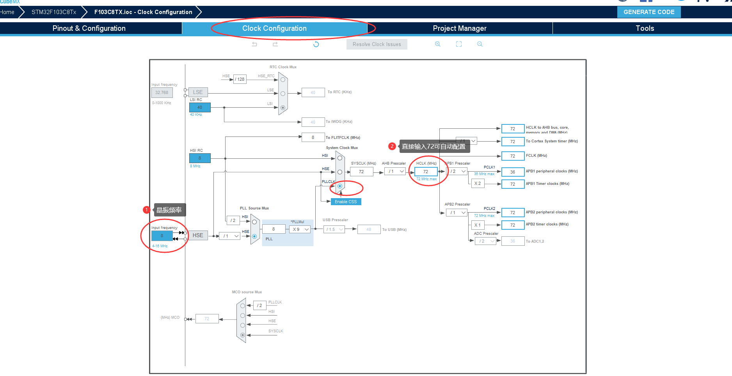
Task: Click the redo arrow icon in the toolbar
Action: (275, 44)
